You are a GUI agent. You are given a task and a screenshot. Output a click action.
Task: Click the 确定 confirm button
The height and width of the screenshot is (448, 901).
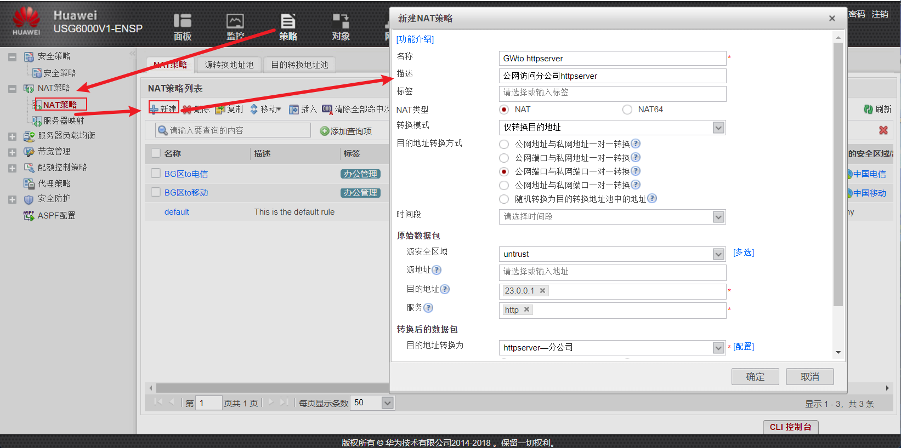[x=755, y=377]
